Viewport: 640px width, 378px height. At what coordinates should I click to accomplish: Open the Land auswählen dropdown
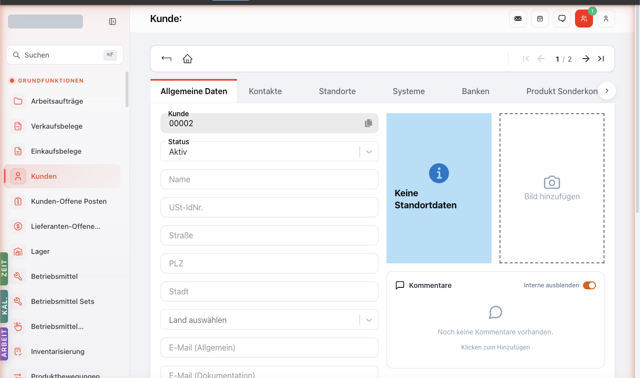click(269, 319)
